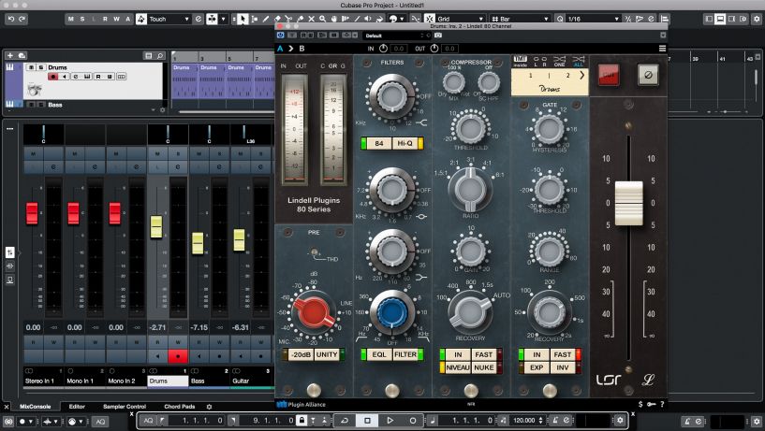The height and width of the screenshot is (431, 765).
Task: Undo the last action in Cubase
Action: (10, 19)
